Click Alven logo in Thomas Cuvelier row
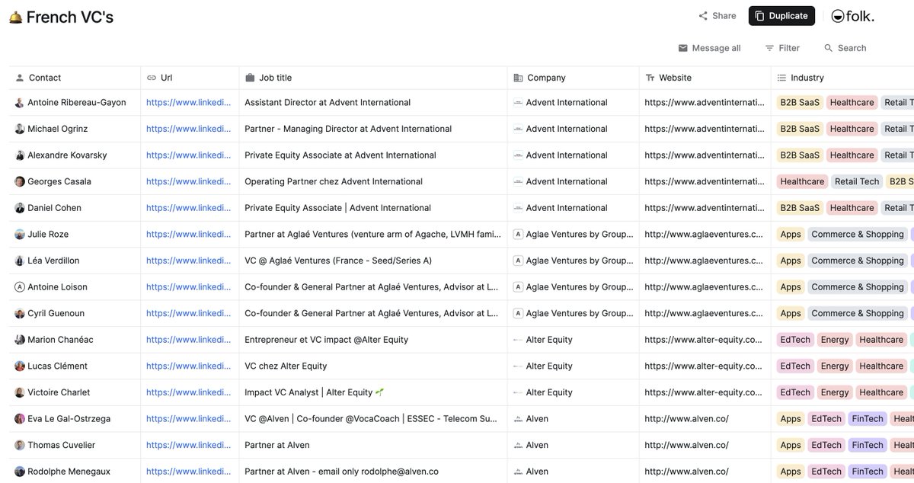The width and height of the screenshot is (914, 483). tap(518, 445)
